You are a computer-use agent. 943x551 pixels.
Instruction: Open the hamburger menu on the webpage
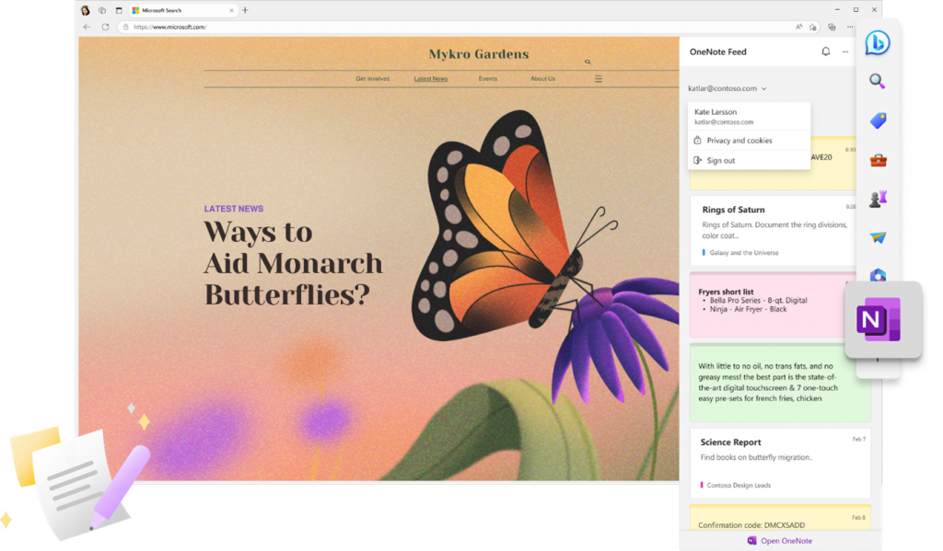coord(599,79)
